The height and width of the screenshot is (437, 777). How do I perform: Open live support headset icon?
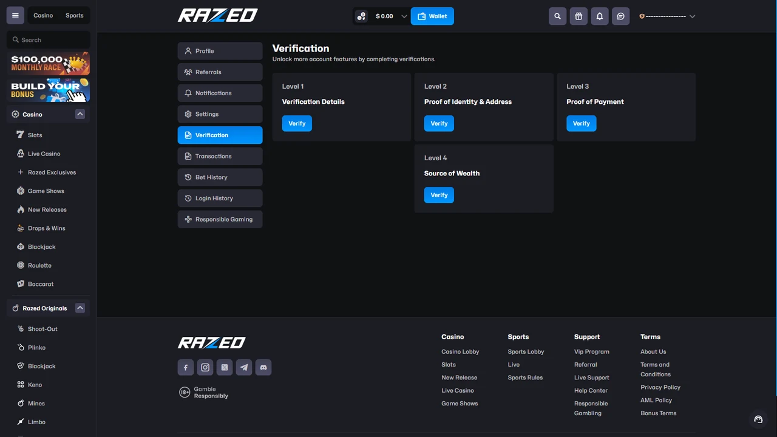click(758, 419)
